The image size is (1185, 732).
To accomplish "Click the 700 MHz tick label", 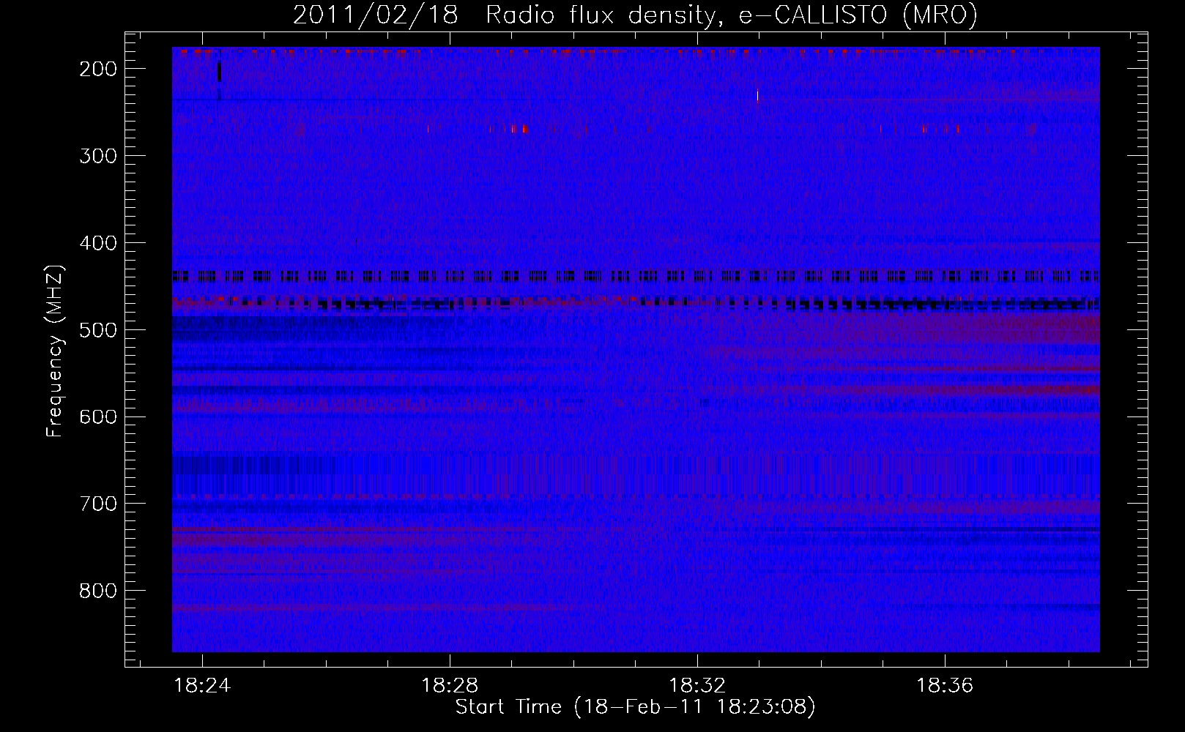I will click(x=97, y=504).
